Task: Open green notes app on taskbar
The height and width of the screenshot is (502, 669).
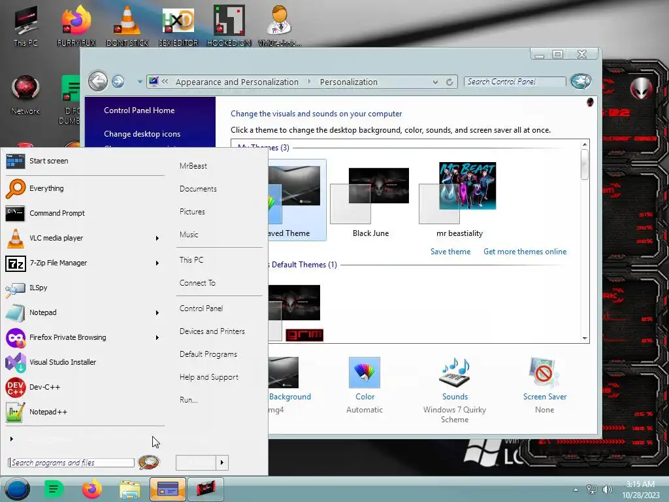Action: tap(54, 489)
